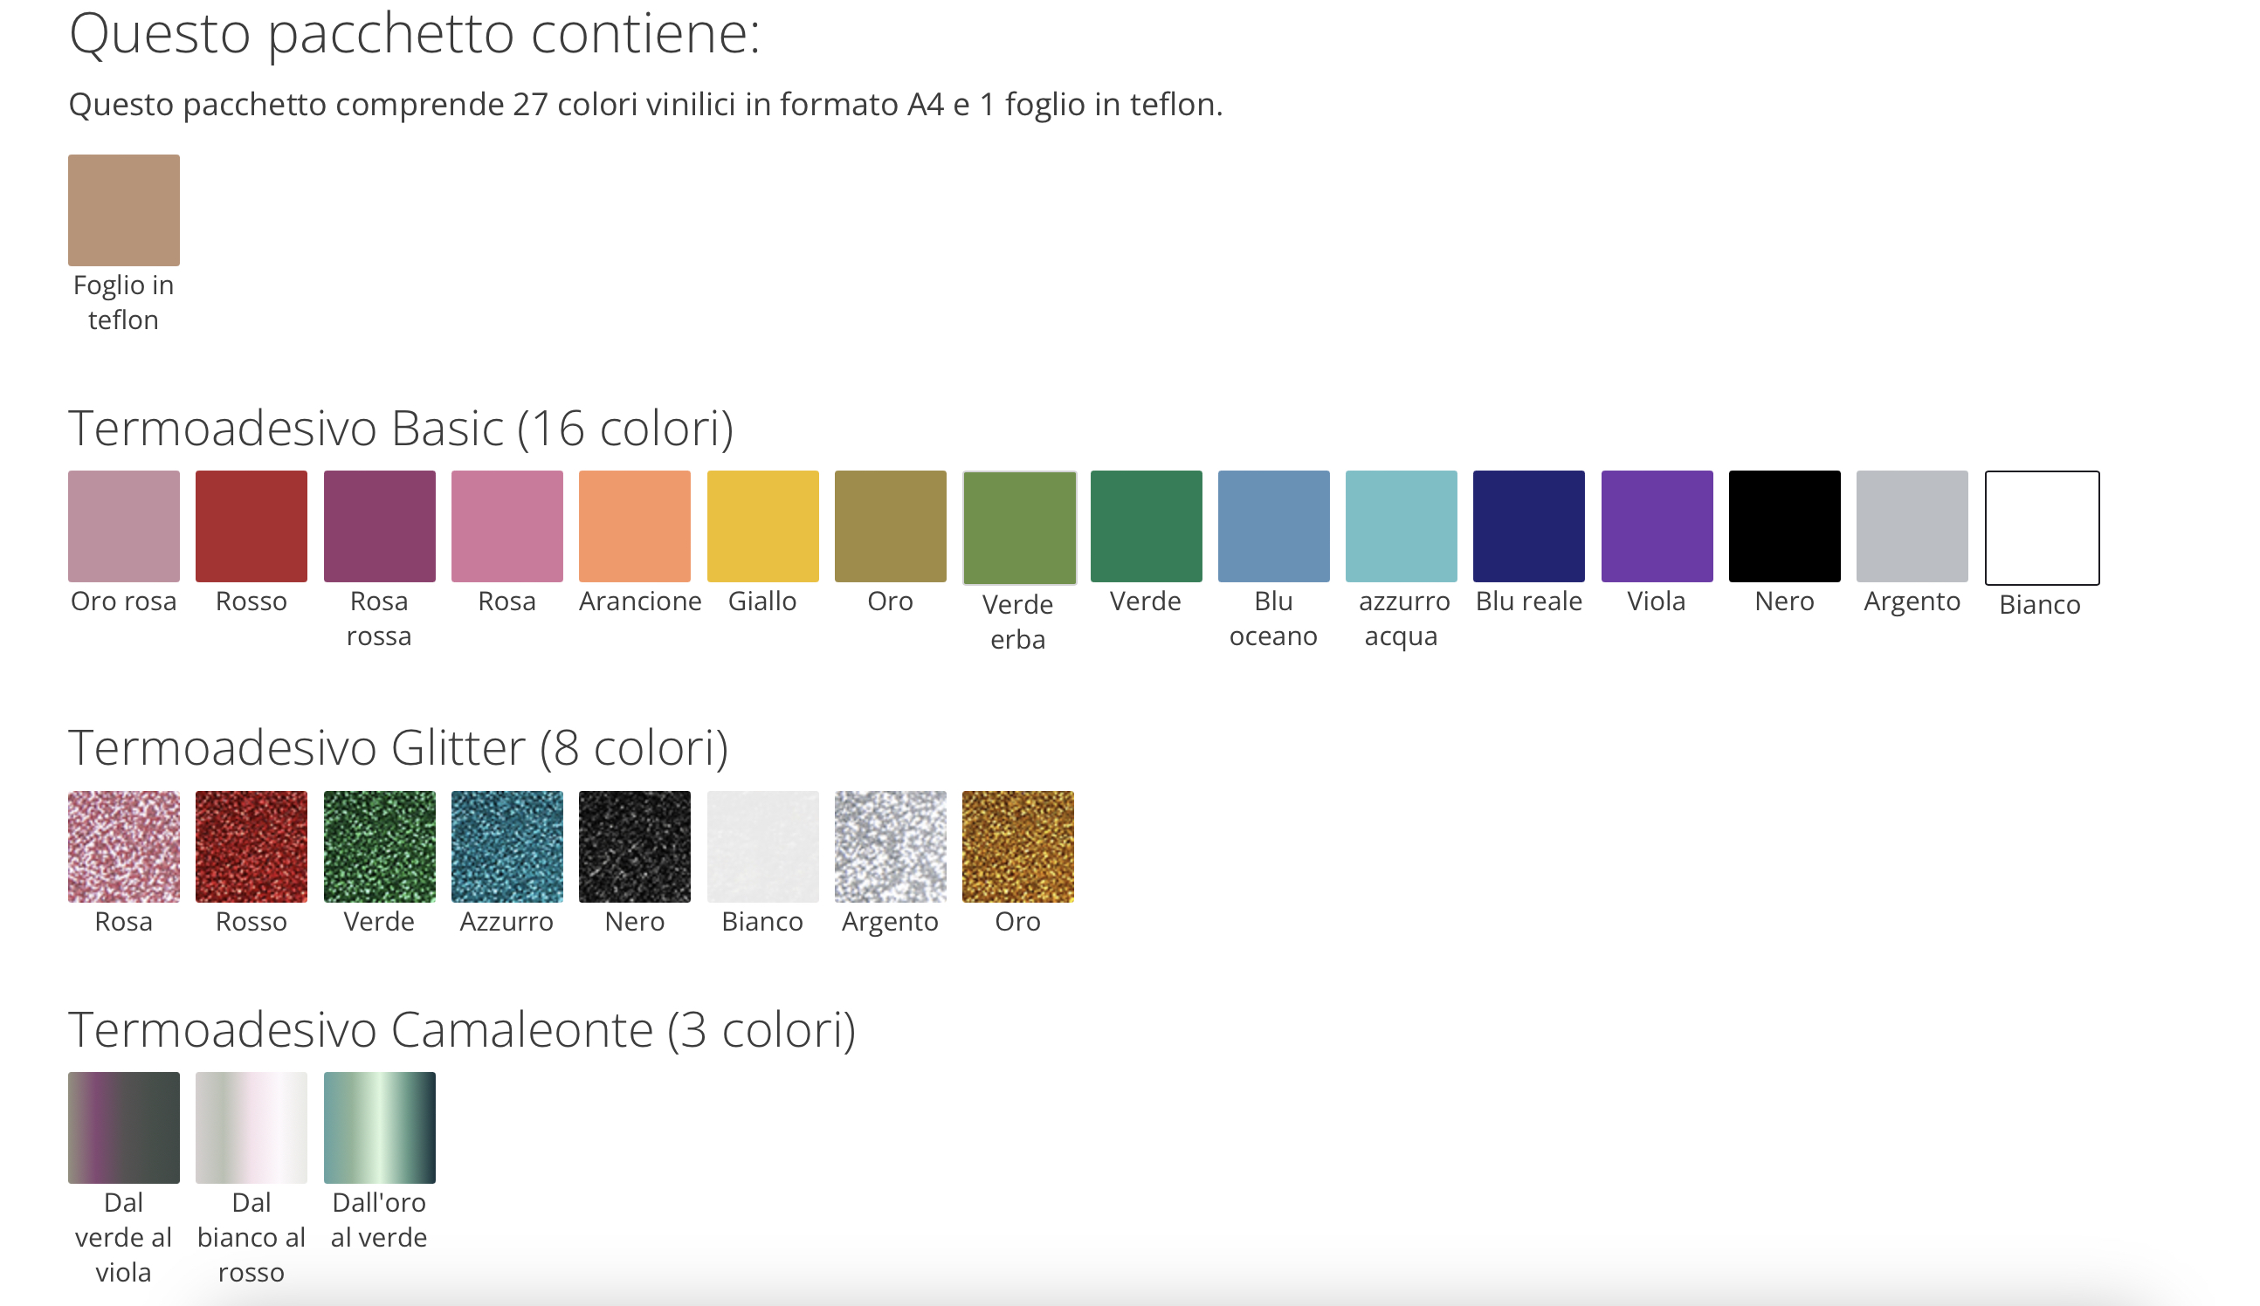Choose the Dal verde al viola swatch

(124, 1128)
